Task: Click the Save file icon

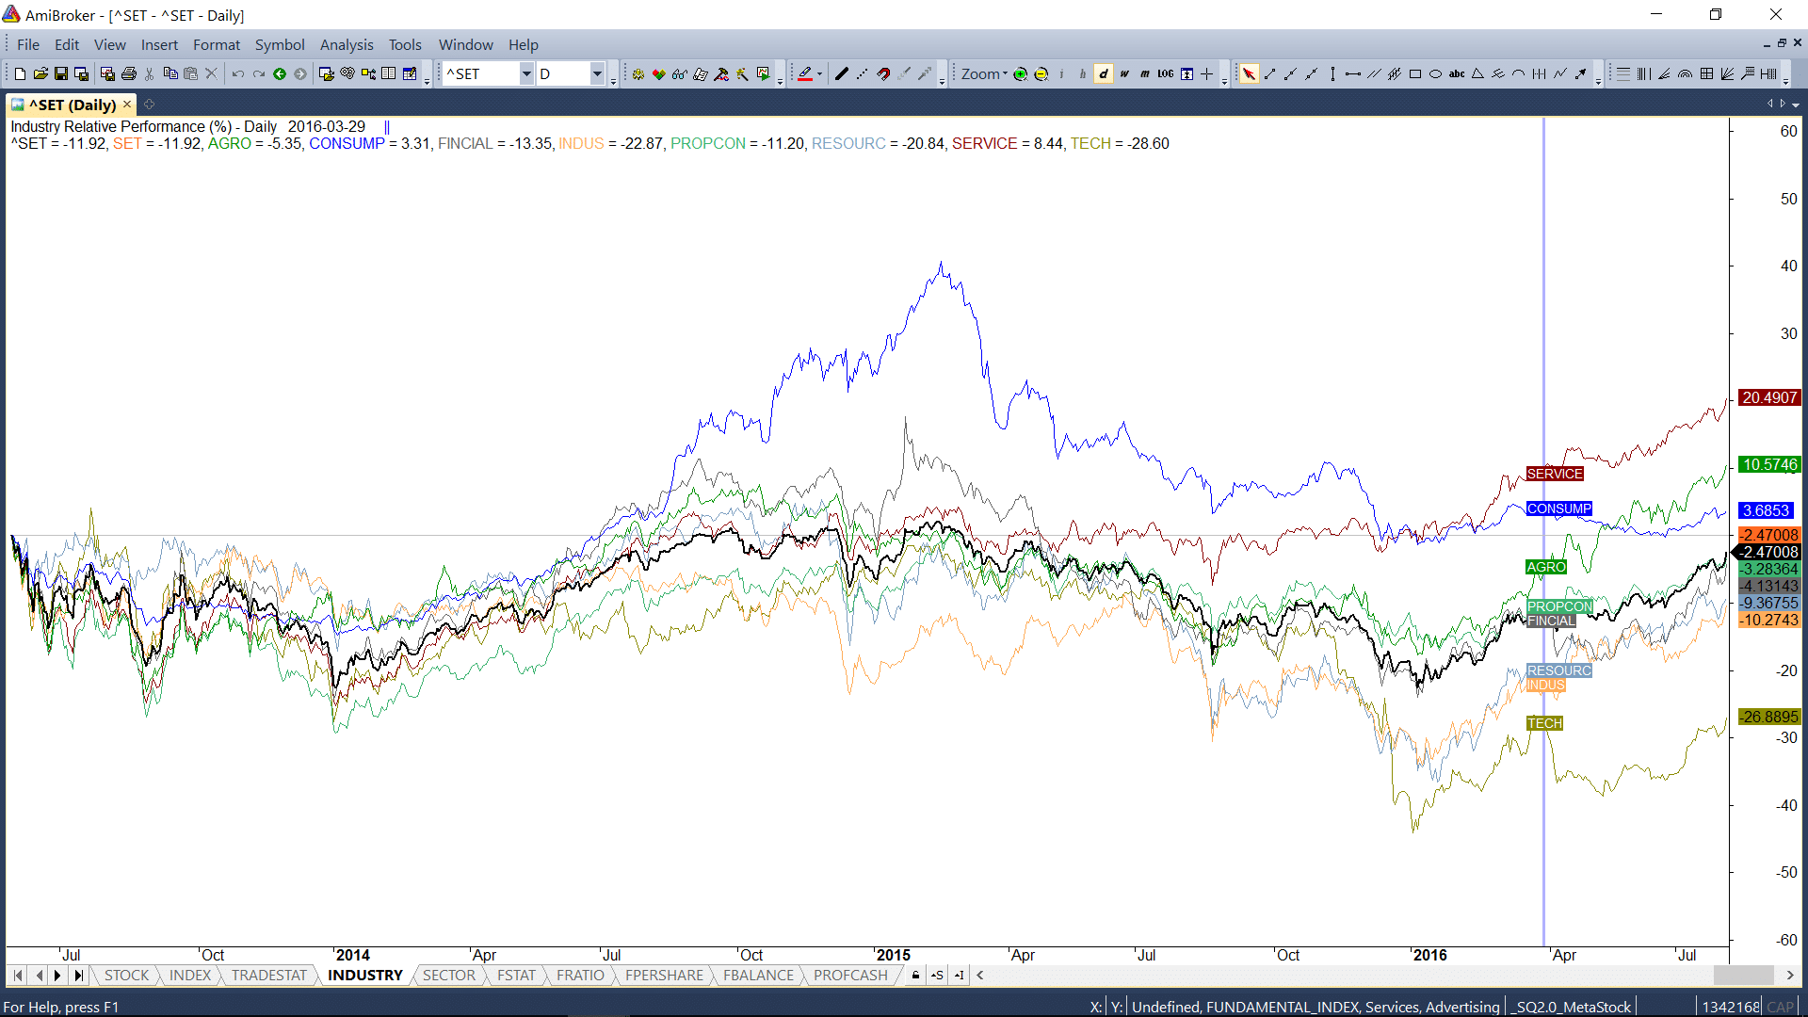Action: click(x=61, y=73)
